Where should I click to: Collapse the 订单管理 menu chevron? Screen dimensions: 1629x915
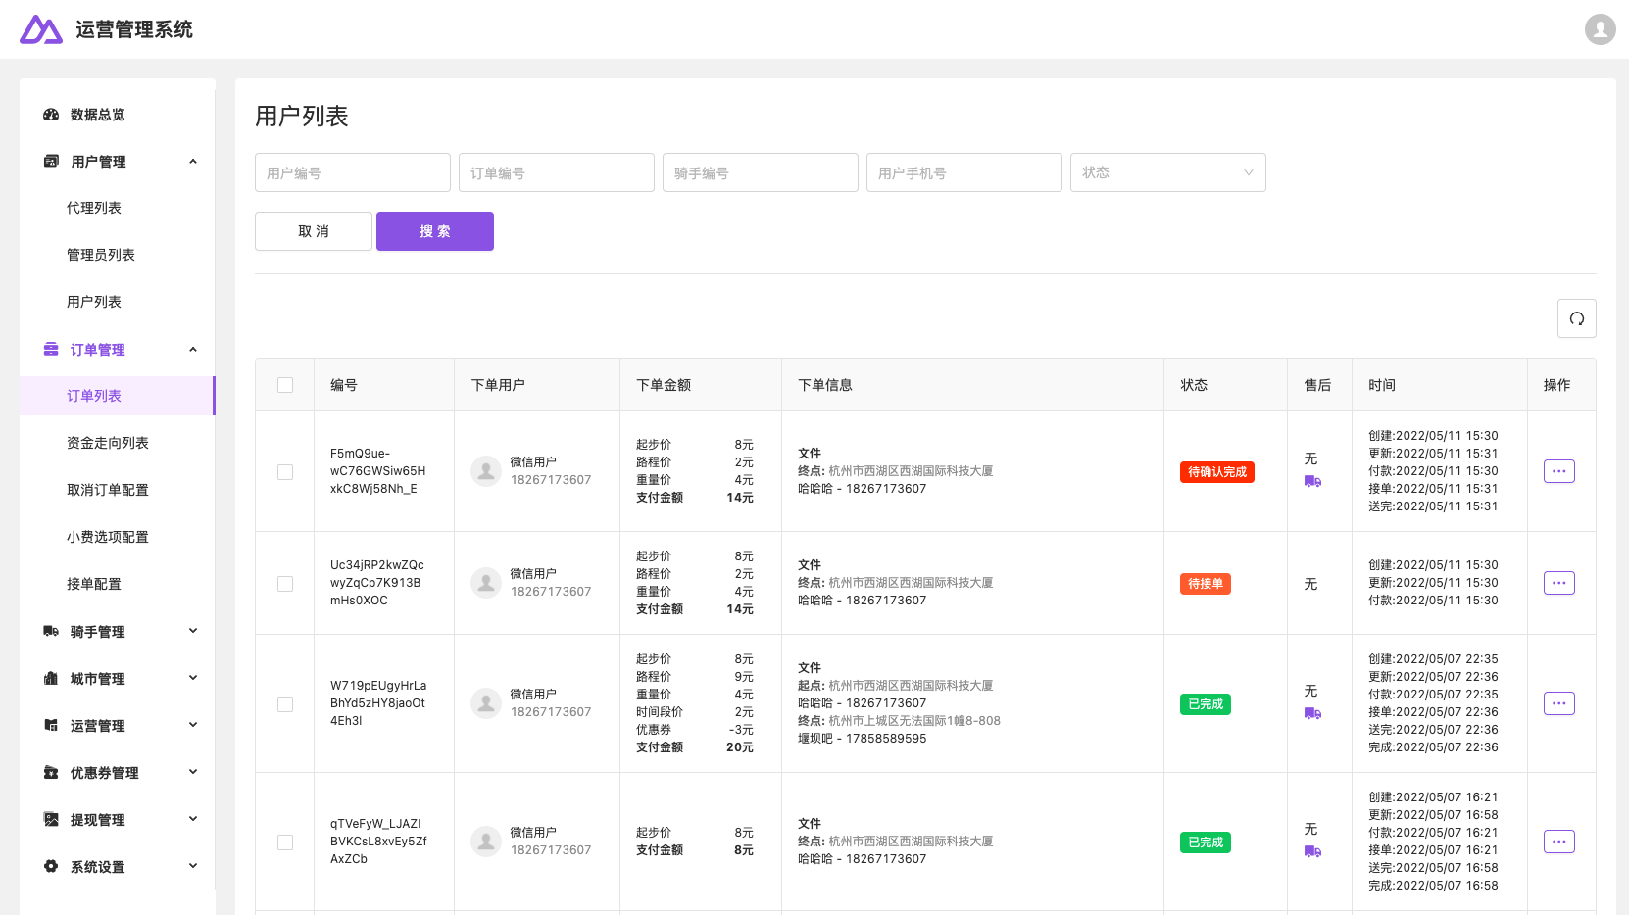(x=193, y=350)
